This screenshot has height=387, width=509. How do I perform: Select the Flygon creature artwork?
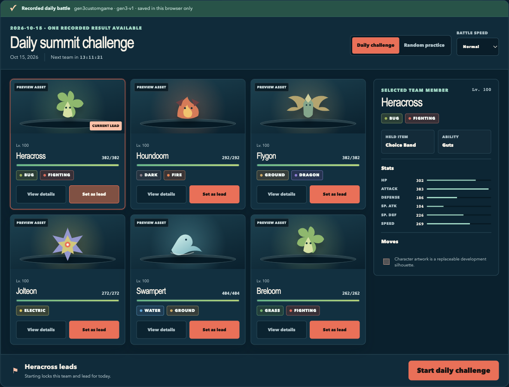308,106
